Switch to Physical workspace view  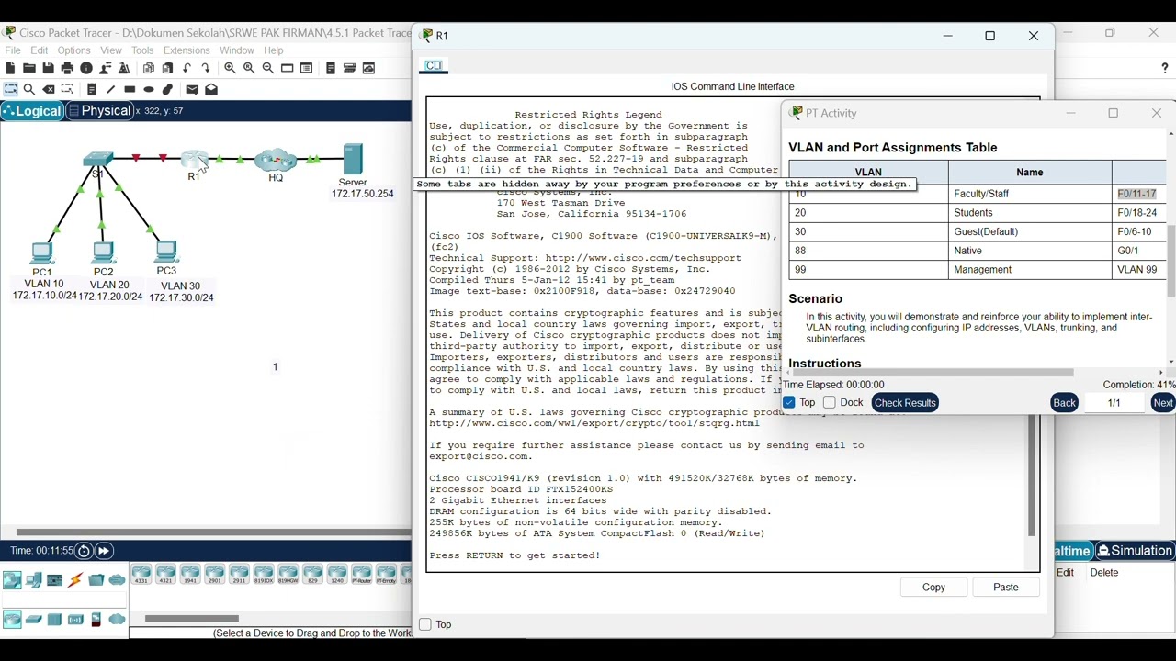click(100, 111)
